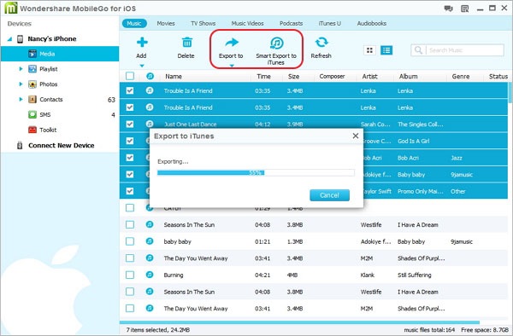Click the Delete trash icon
This screenshot has width=513, height=336.
click(x=186, y=43)
